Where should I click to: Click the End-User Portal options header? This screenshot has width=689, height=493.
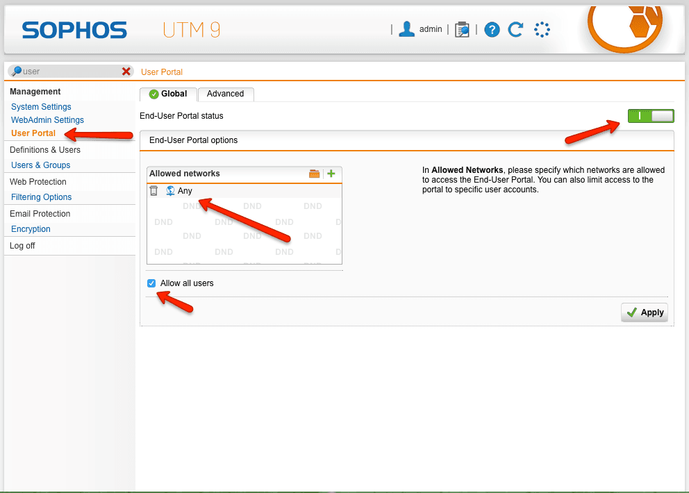(x=406, y=140)
